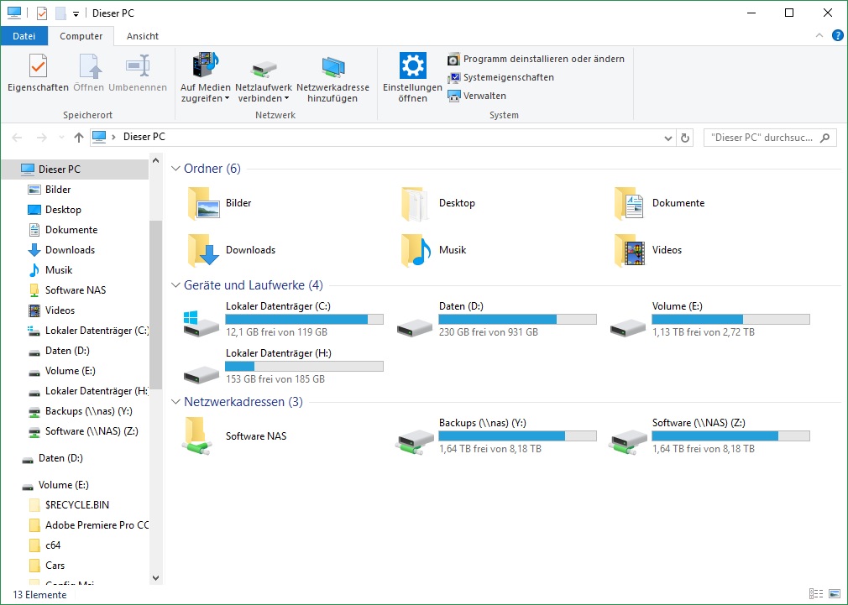This screenshot has height=605, width=848.
Task: Select the Computer ribbon tab
Action: (x=81, y=36)
